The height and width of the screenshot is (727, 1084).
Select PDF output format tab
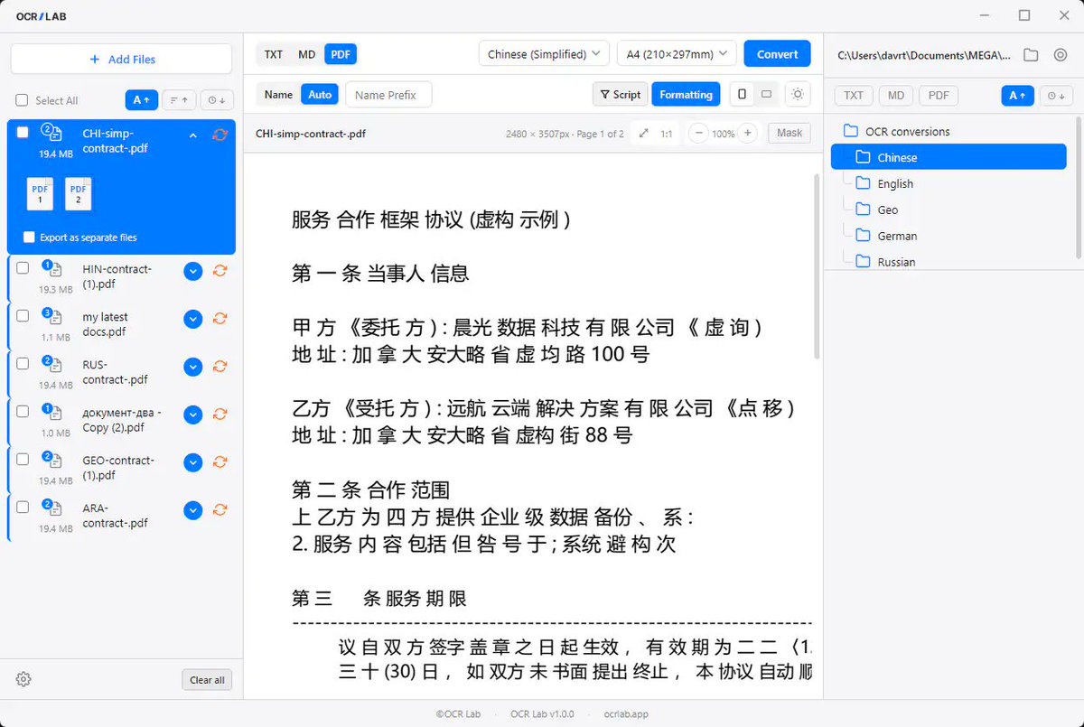coord(341,54)
